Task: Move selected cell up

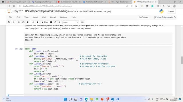Action: tap(33, 22)
